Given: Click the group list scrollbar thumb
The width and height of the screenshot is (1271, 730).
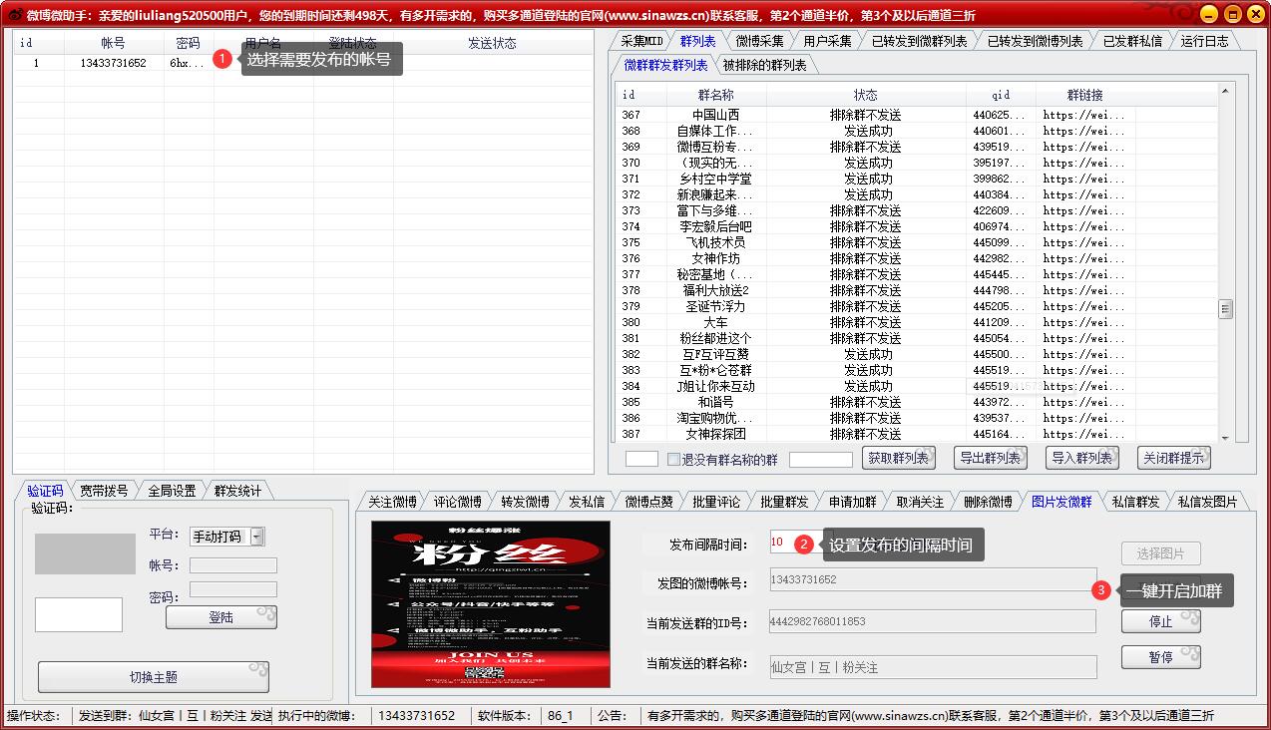Looking at the screenshot, I should pos(1225,309).
